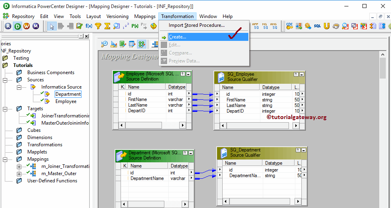The image size is (391, 208).
Task: Select the Department source in tree
Action: click(x=68, y=94)
